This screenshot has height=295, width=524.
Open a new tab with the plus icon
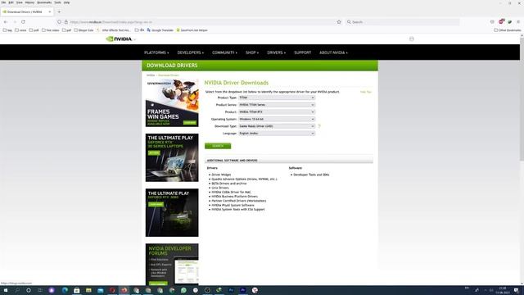pos(59,11)
